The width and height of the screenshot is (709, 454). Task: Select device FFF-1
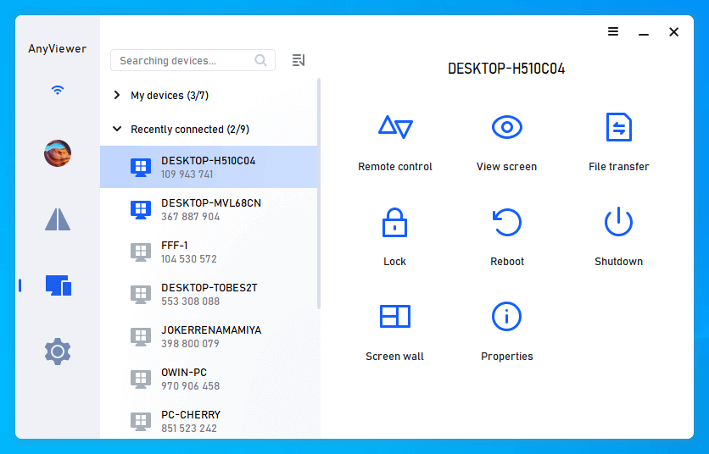point(209,252)
